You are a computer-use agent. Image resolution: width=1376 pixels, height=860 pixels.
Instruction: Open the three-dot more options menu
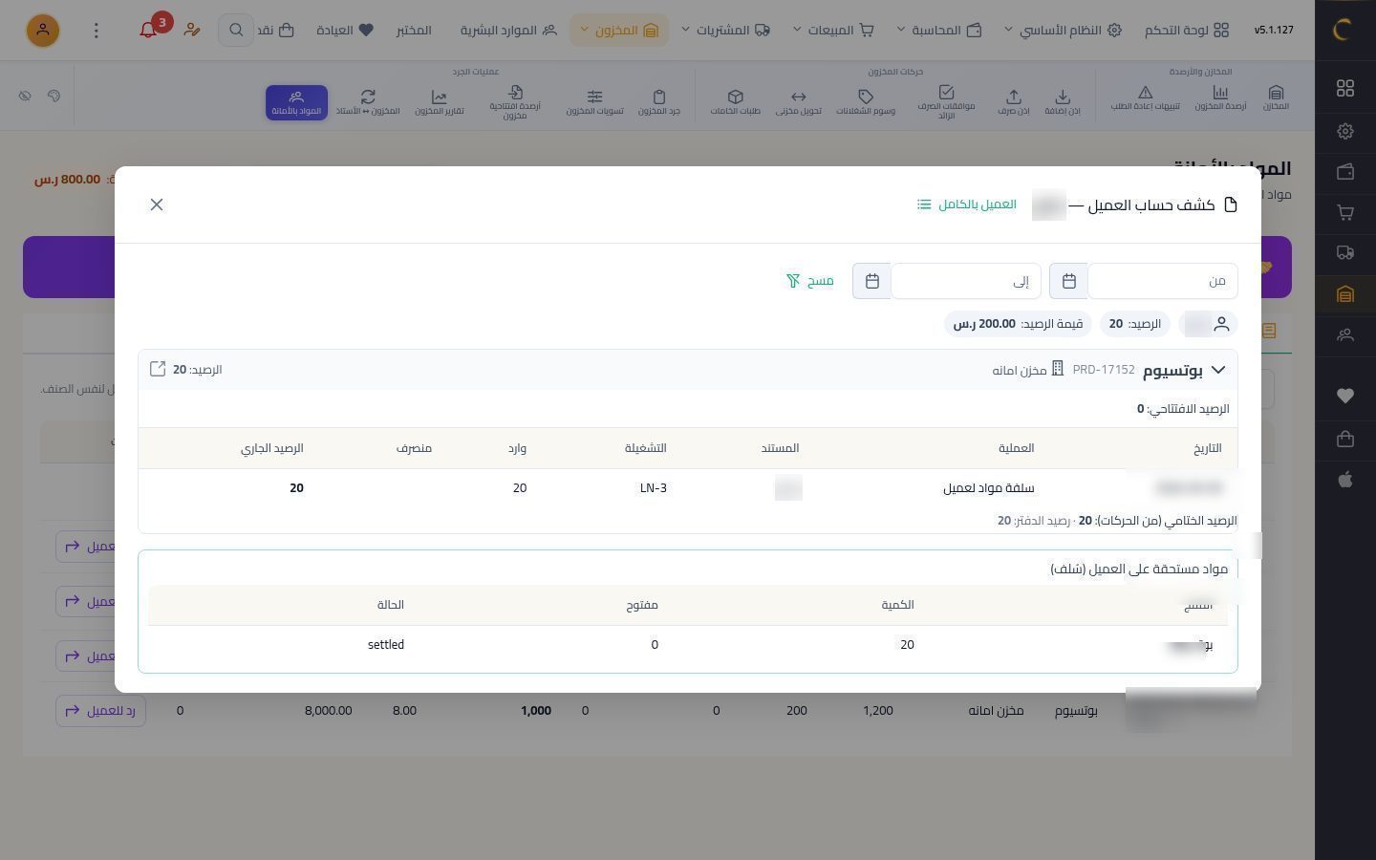(x=96, y=31)
